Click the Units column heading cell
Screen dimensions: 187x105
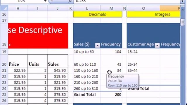tap(38, 61)
